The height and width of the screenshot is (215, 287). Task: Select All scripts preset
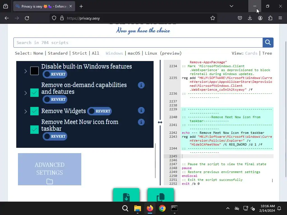(x=95, y=53)
